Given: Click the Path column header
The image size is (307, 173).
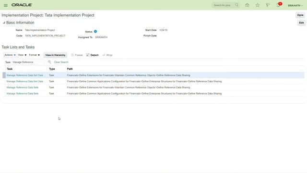Looking at the screenshot, I should (70, 69).
